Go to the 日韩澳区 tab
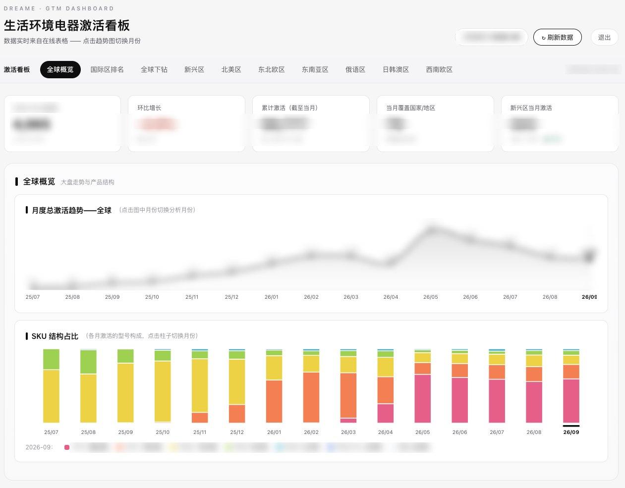The height and width of the screenshot is (488, 625). pyautogui.click(x=396, y=69)
